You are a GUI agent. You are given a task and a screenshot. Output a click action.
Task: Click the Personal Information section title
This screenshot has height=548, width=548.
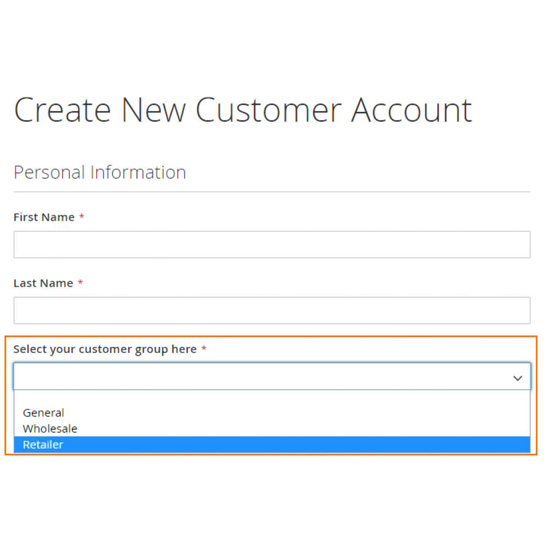click(100, 173)
